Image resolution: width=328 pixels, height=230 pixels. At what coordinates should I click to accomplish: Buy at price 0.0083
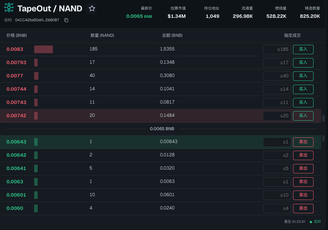click(303, 50)
